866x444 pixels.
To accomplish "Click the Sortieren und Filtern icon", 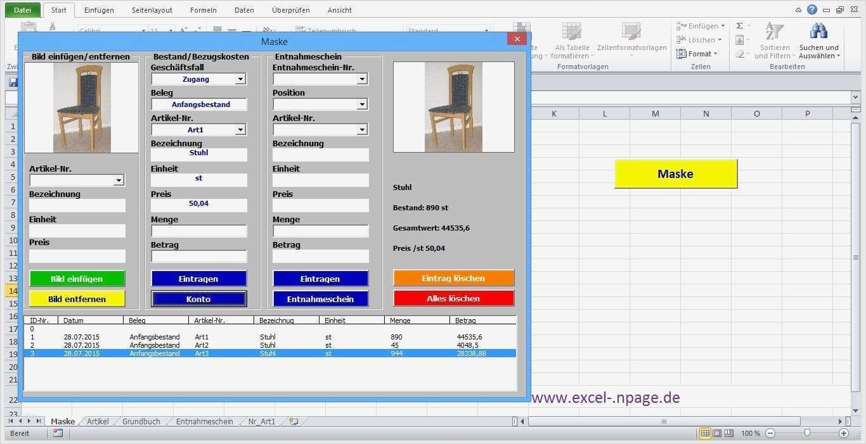I will point(774,30).
